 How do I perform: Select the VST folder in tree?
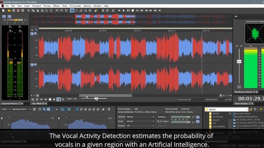pos(214,123)
